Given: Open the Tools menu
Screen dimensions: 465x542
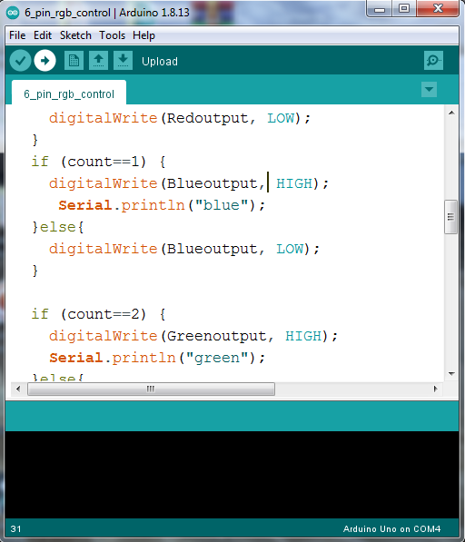Looking at the screenshot, I should coord(113,35).
